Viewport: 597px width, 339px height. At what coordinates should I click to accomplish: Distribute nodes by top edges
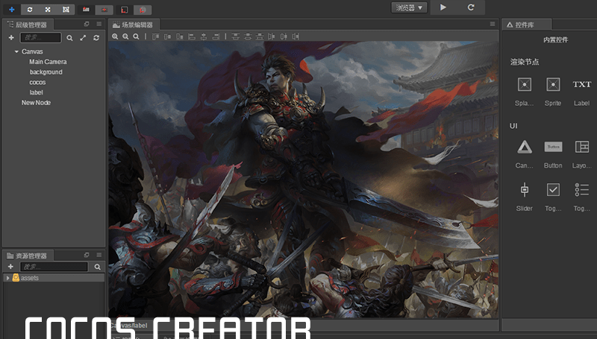pyautogui.click(x=236, y=37)
